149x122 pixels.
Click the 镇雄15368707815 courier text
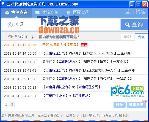(x=99, y=53)
